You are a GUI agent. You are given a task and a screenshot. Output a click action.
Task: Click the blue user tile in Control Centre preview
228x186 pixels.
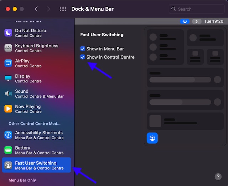(x=152, y=138)
